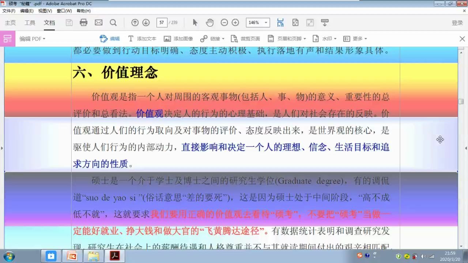Open the 文件 menu
Viewport: 468px width, 263px height.
coord(8,11)
